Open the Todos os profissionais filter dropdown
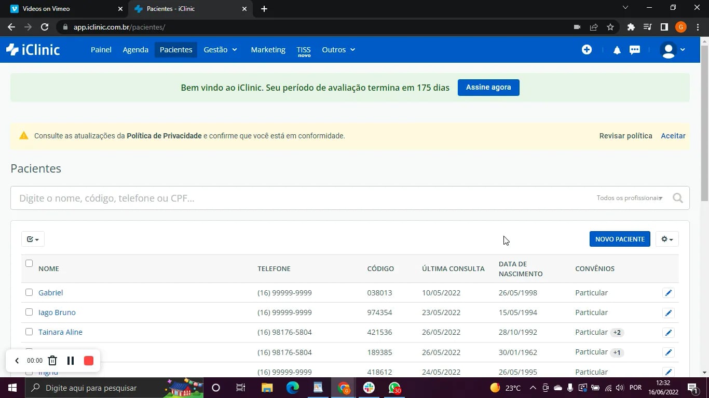Screen dimensions: 709x398 point(630,198)
